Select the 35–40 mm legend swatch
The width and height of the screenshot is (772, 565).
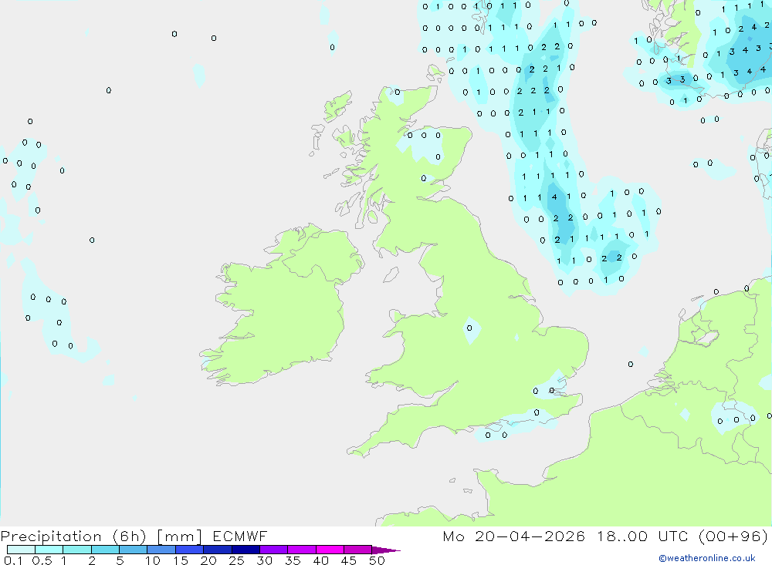click(302, 550)
